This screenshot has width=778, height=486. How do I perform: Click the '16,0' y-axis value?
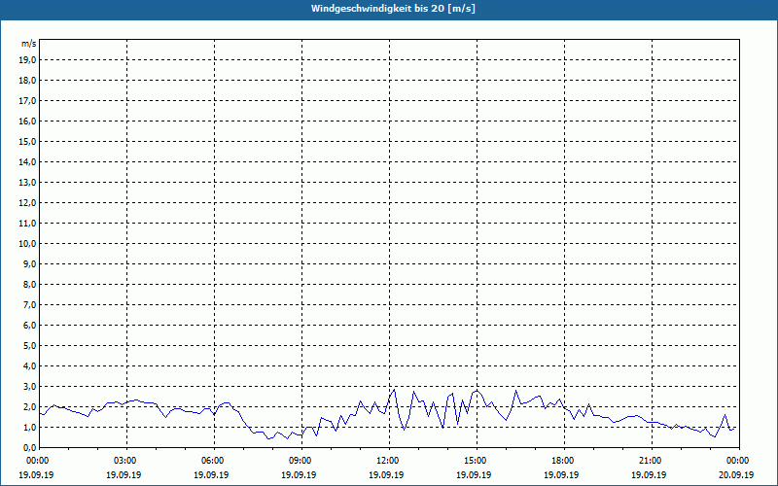(27, 121)
